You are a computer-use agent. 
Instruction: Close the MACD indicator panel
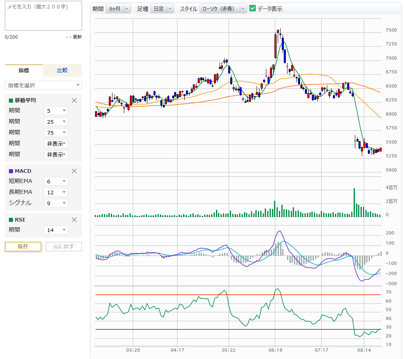(74, 171)
